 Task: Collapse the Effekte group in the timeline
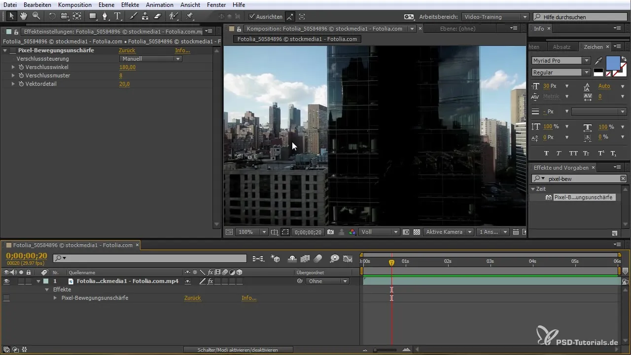tap(47, 289)
